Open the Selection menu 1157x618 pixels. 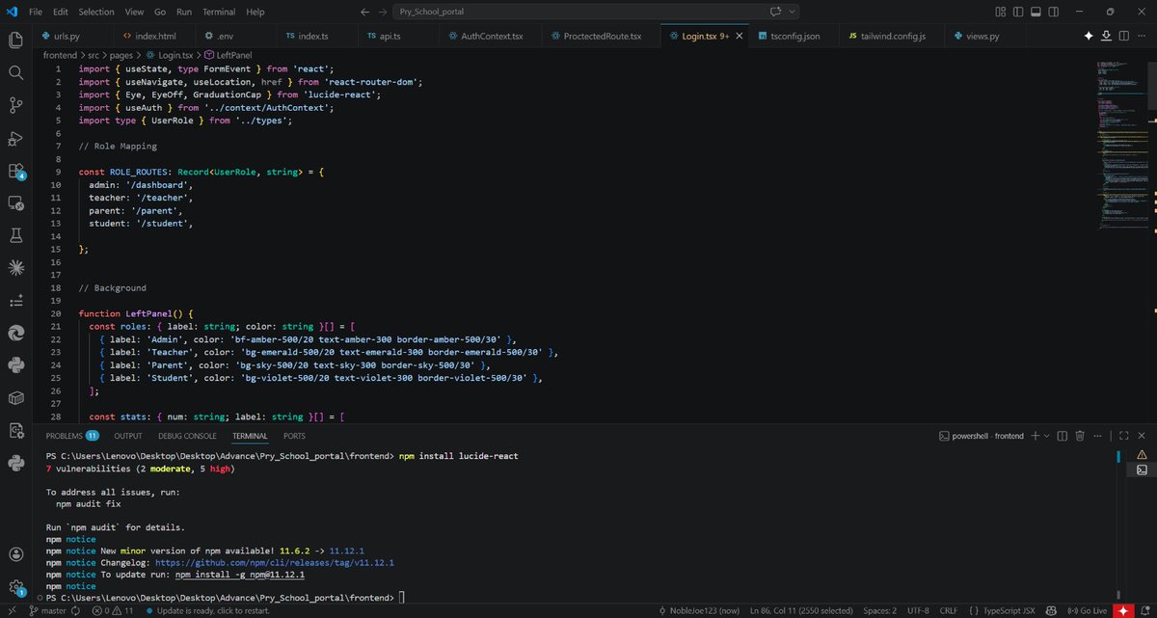[95, 12]
